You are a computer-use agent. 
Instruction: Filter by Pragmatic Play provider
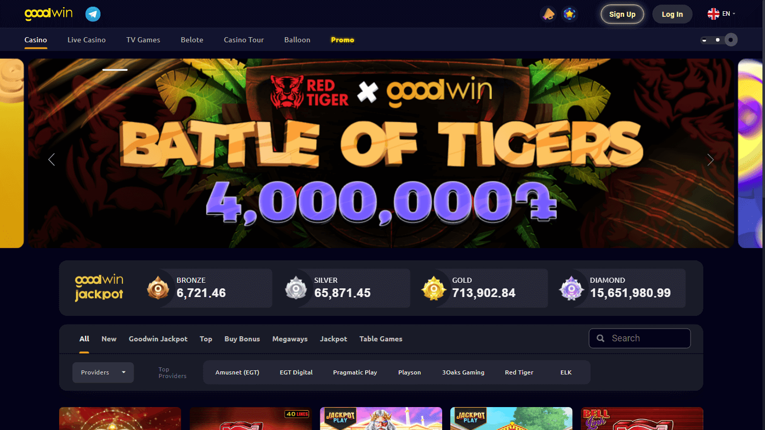click(x=355, y=372)
